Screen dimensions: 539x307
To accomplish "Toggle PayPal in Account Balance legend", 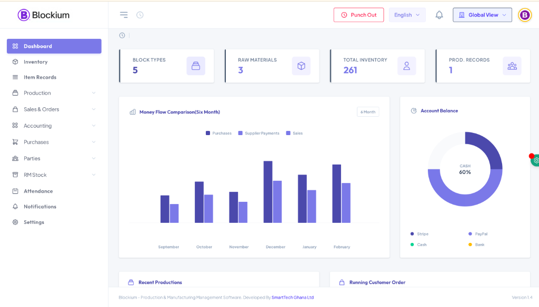I will (478, 234).
